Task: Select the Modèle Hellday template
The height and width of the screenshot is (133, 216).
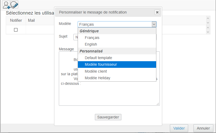Action: (97, 78)
